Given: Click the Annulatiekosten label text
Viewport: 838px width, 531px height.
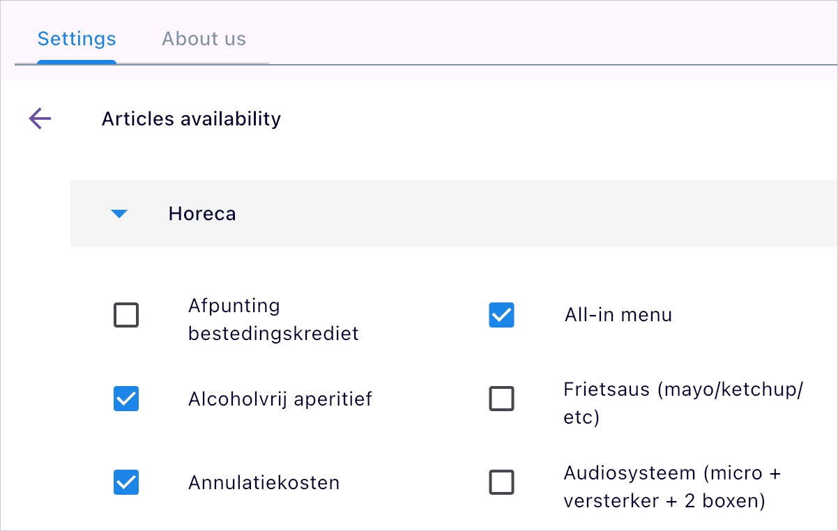Looking at the screenshot, I should [264, 482].
